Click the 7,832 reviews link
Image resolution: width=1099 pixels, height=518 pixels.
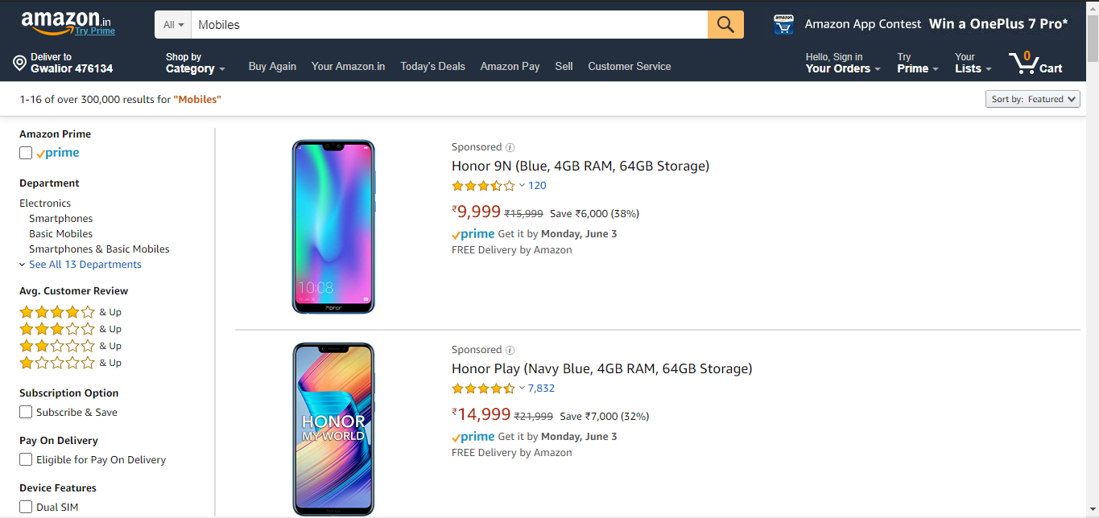[541, 388]
